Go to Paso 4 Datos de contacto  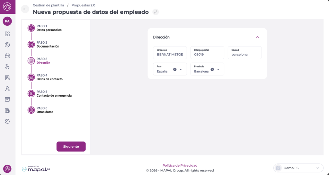pos(49,77)
